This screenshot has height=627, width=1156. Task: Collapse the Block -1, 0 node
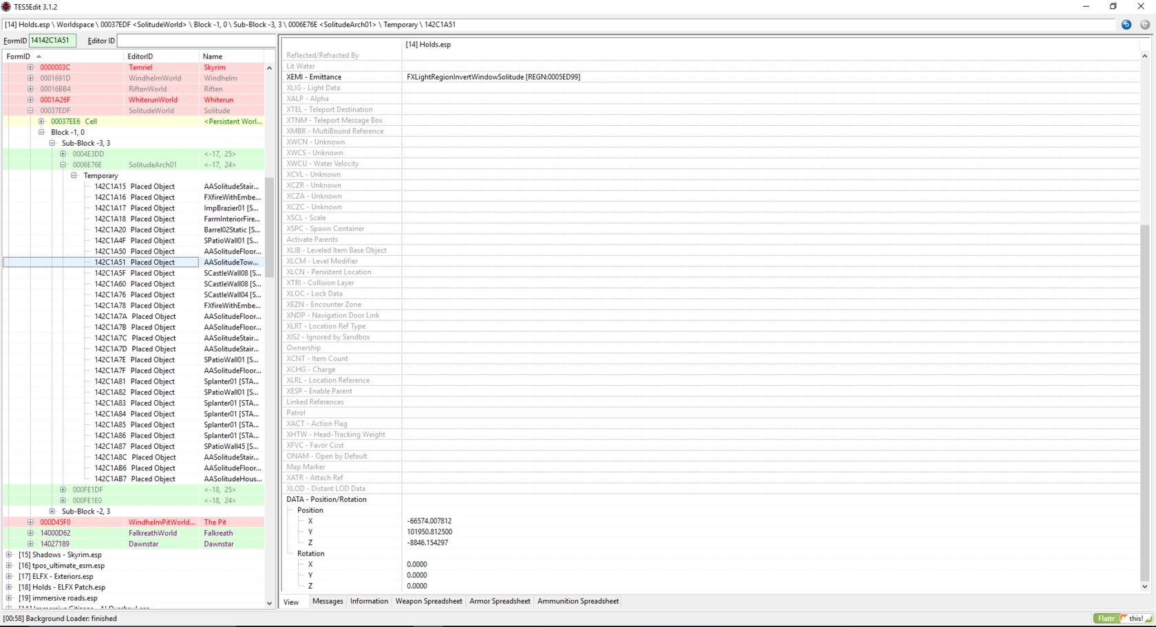click(x=41, y=132)
